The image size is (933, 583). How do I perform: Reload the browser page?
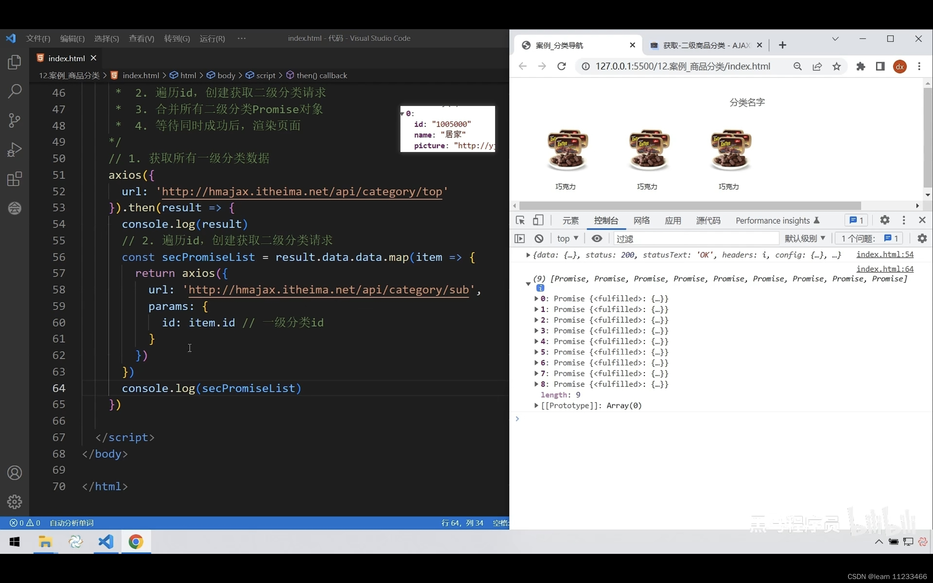(x=561, y=66)
